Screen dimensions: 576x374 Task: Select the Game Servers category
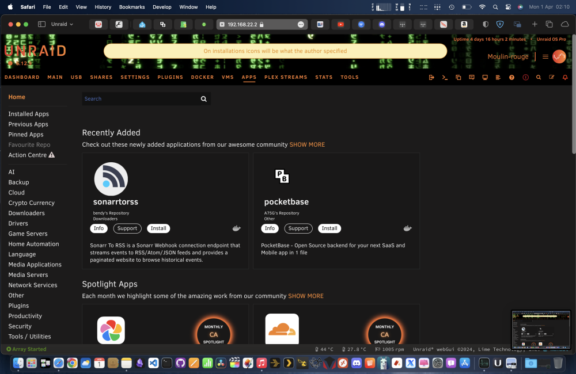tap(28, 234)
